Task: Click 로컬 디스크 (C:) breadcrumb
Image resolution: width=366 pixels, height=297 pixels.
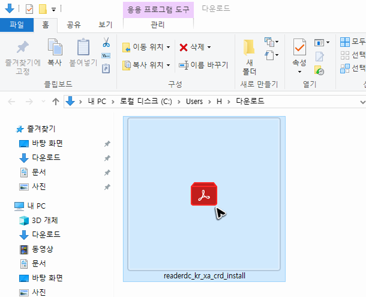Action: (x=146, y=102)
